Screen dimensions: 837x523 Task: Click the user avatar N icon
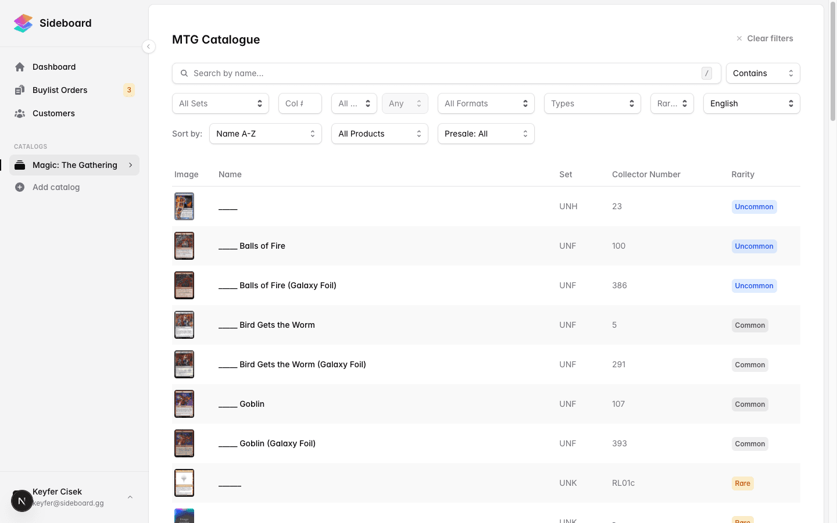tap(22, 501)
